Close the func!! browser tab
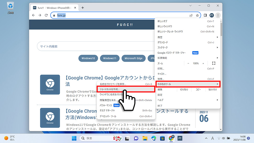This screenshot has height=143, width=254. [x=75, y=8]
